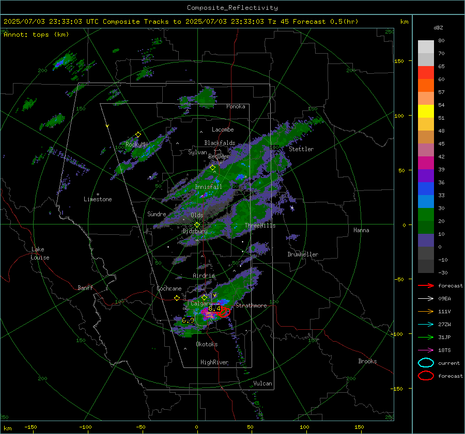The width and height of the screenshot is (465, 434).
Task: Select the Vulcan label on map
Action: 262,383
